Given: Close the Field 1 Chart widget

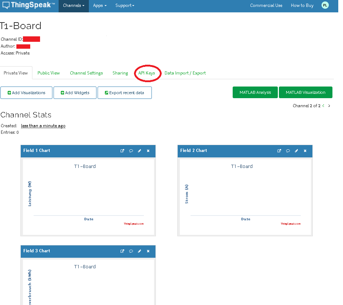Looking at the screenshot, I should (x=148, y=151).
